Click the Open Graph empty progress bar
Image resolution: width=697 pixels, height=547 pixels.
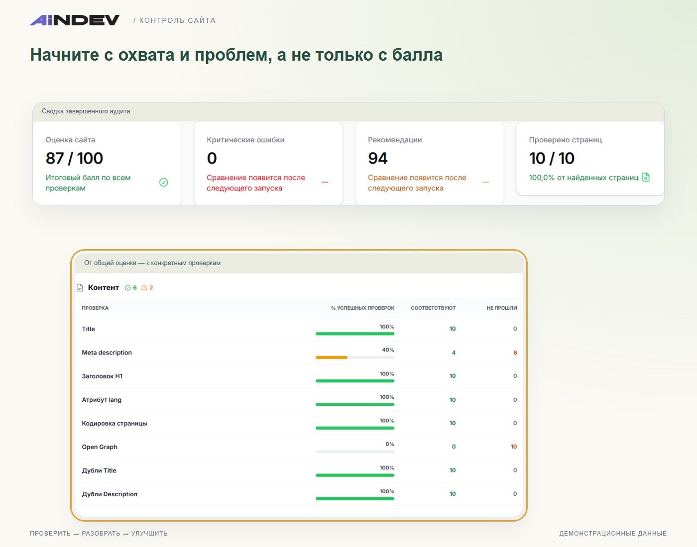[355, 452]
